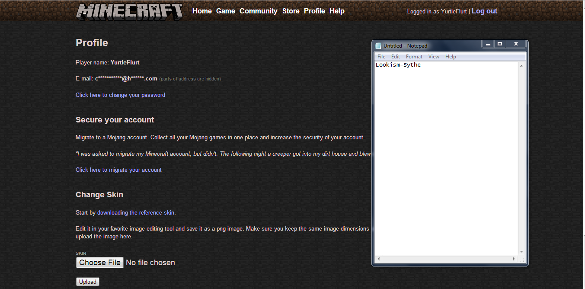Click the Notepad vertical scrollbar down arrow
The height and width of the screenshot is (289, 585).
click(521, 252)
